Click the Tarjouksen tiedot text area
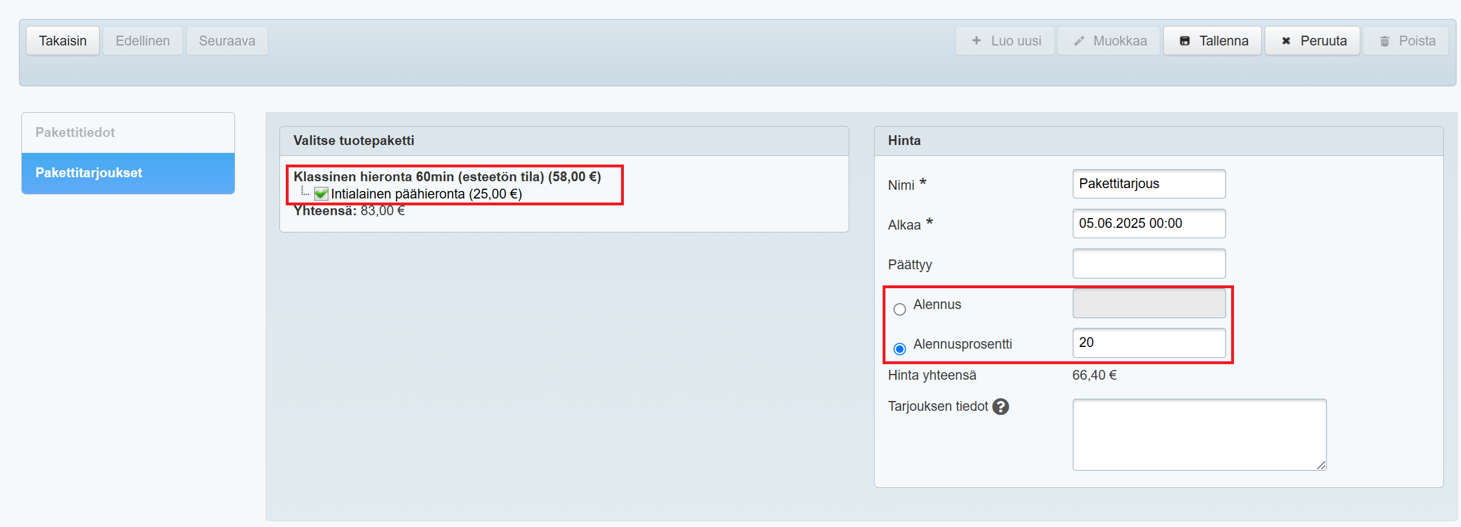The image size is (1461, 527). point(1199,434)
